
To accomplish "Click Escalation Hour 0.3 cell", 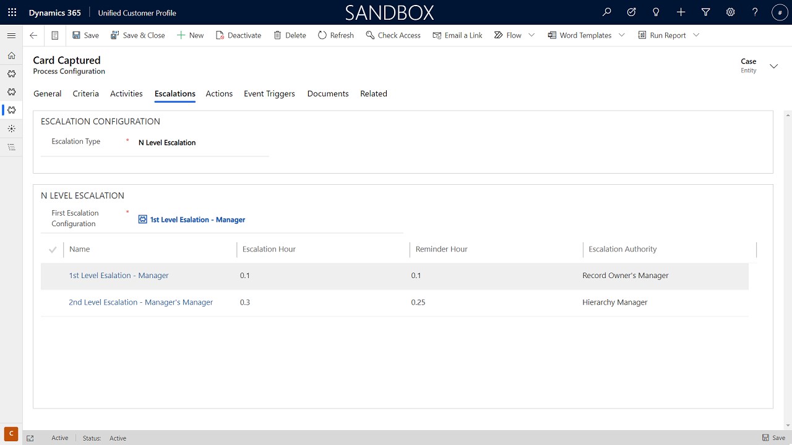I will pos(245,302).
